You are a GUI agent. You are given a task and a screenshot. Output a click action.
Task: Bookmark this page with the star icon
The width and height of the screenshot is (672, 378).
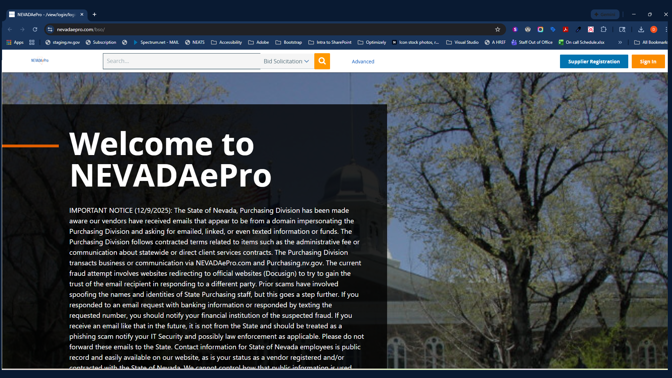point(497,29)
